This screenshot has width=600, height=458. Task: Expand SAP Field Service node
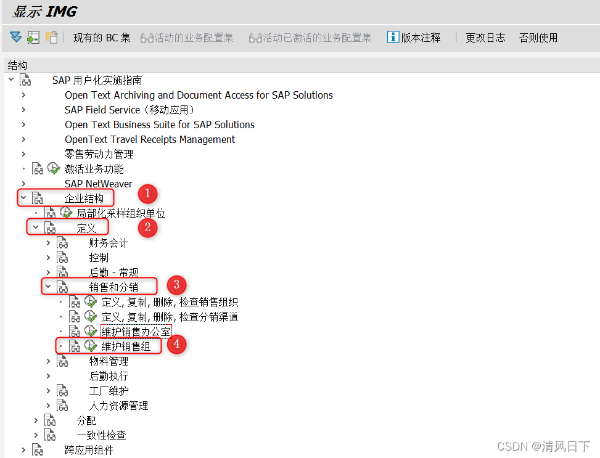pyautogui.click(x=23, y=110)
